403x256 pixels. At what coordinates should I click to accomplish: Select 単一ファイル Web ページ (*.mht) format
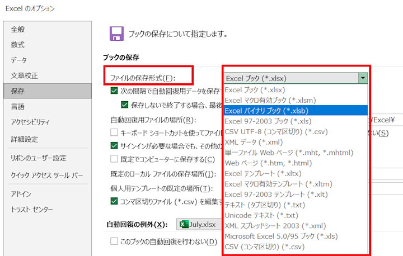[296, 153]
